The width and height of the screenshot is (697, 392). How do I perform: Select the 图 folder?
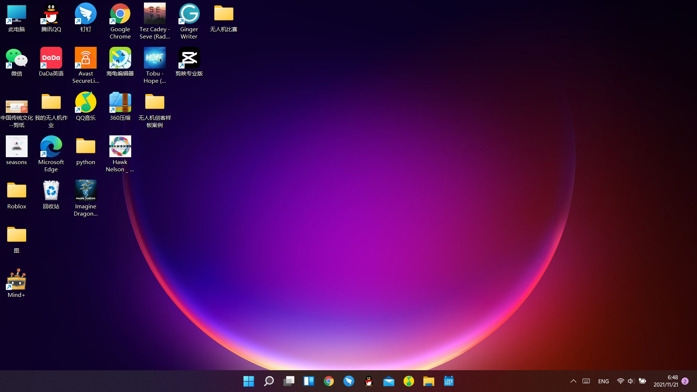click(x=17, y=240)
